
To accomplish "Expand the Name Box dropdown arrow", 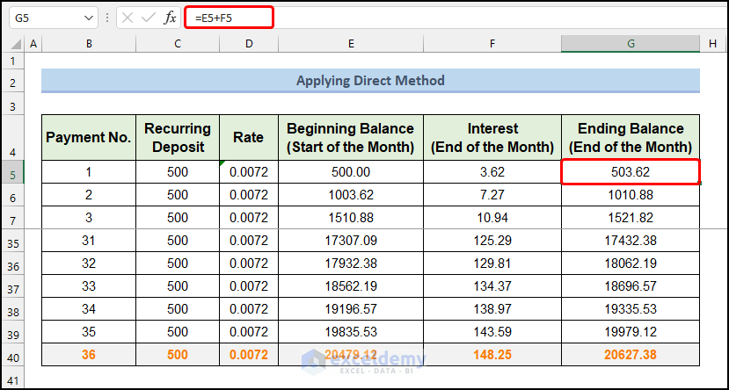I will tap(88, 18).
